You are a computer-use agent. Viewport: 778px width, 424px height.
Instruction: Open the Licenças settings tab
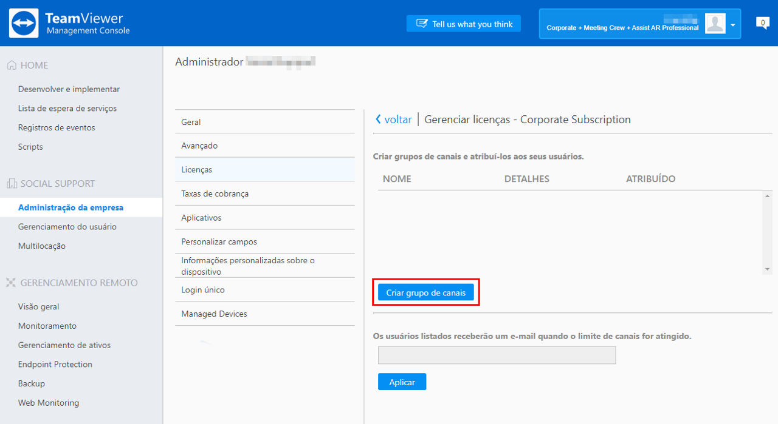click(x=265, y=170)
